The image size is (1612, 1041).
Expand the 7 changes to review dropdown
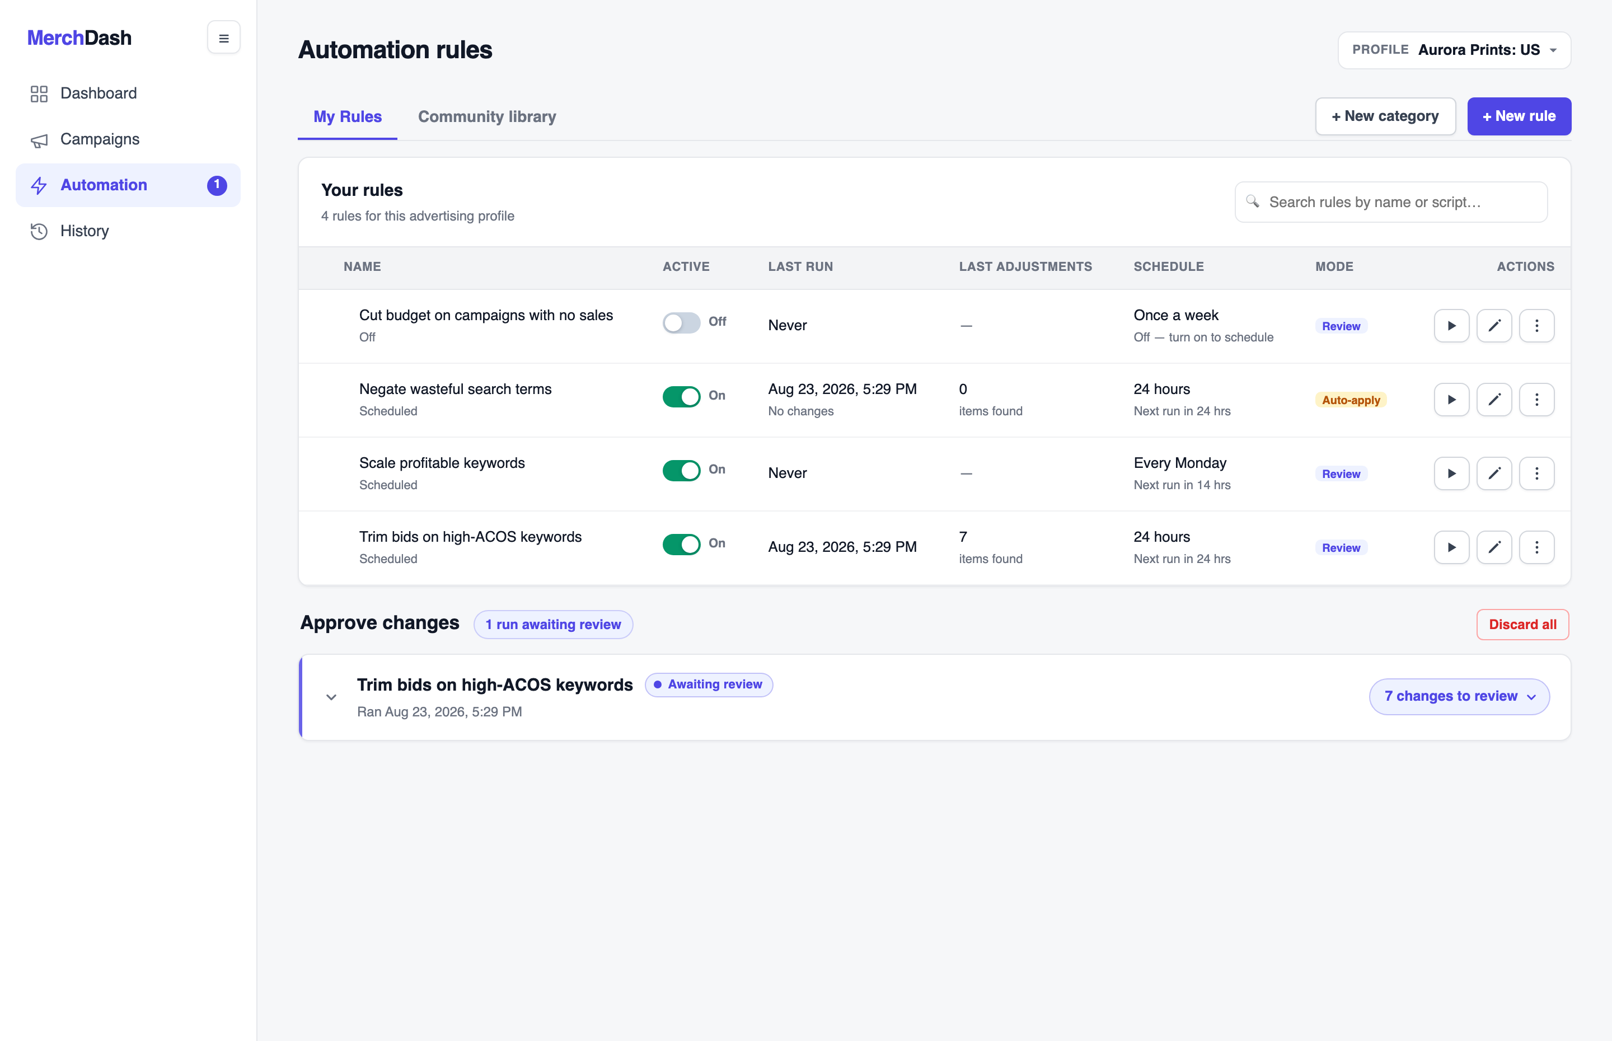click(x=1459, y=696)
